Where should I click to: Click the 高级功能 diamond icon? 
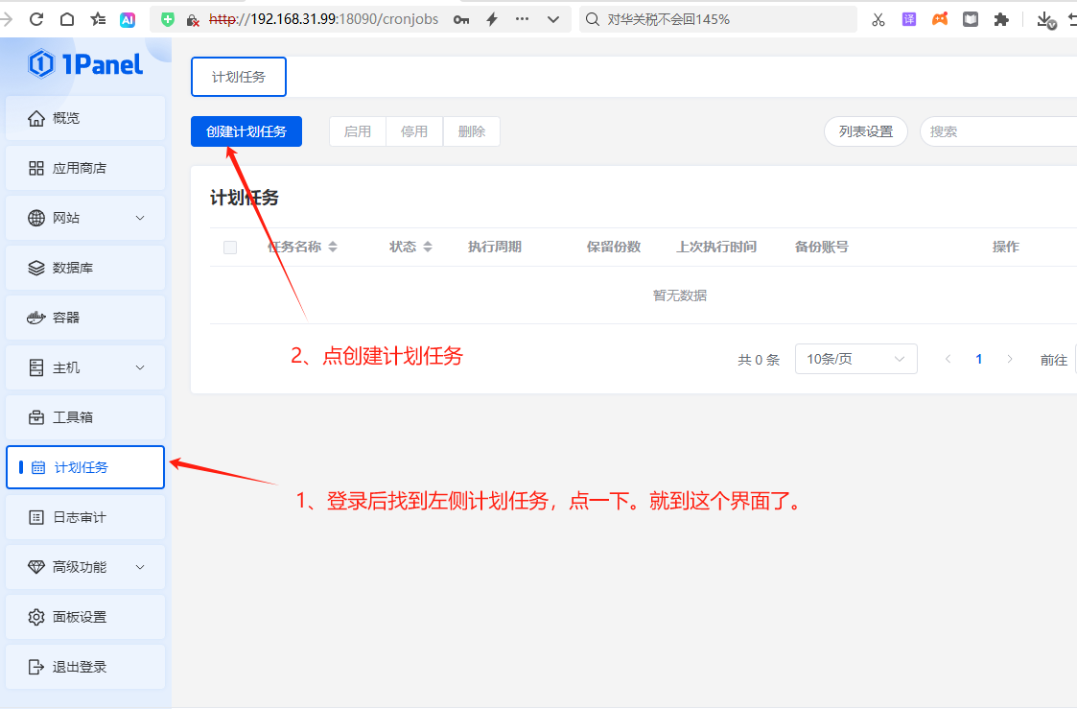tap(36, 567)
